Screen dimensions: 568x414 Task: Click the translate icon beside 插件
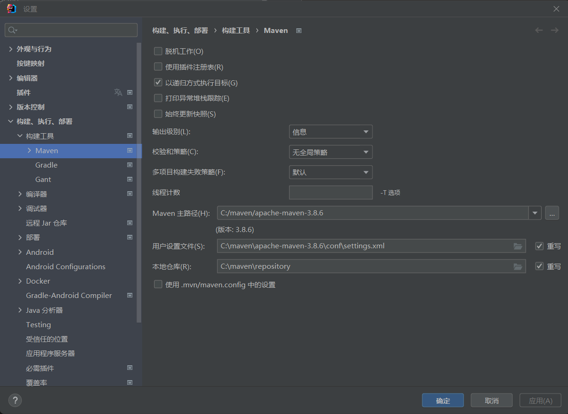point(118,92)
